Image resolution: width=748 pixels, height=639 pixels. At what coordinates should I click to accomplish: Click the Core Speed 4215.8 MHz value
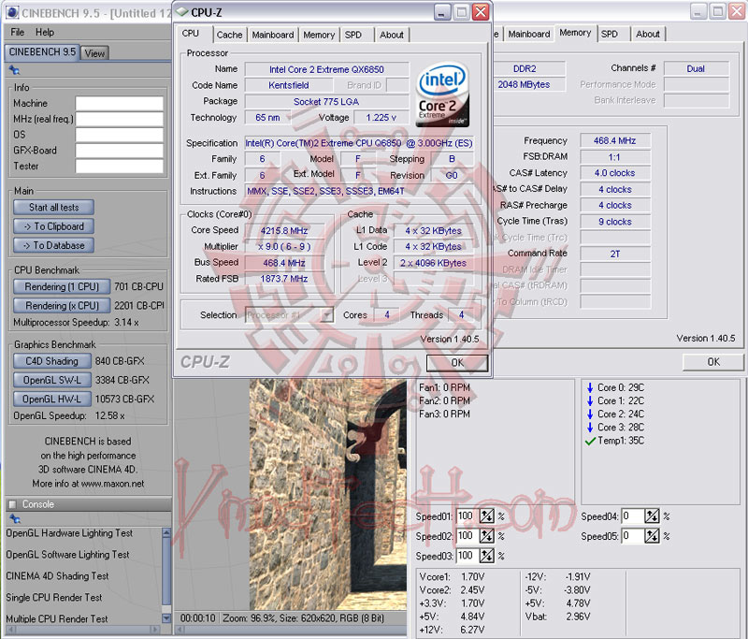284,231
